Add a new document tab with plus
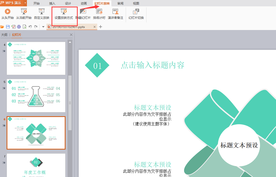This screenshot has width=276, height=177. point(101,27)
